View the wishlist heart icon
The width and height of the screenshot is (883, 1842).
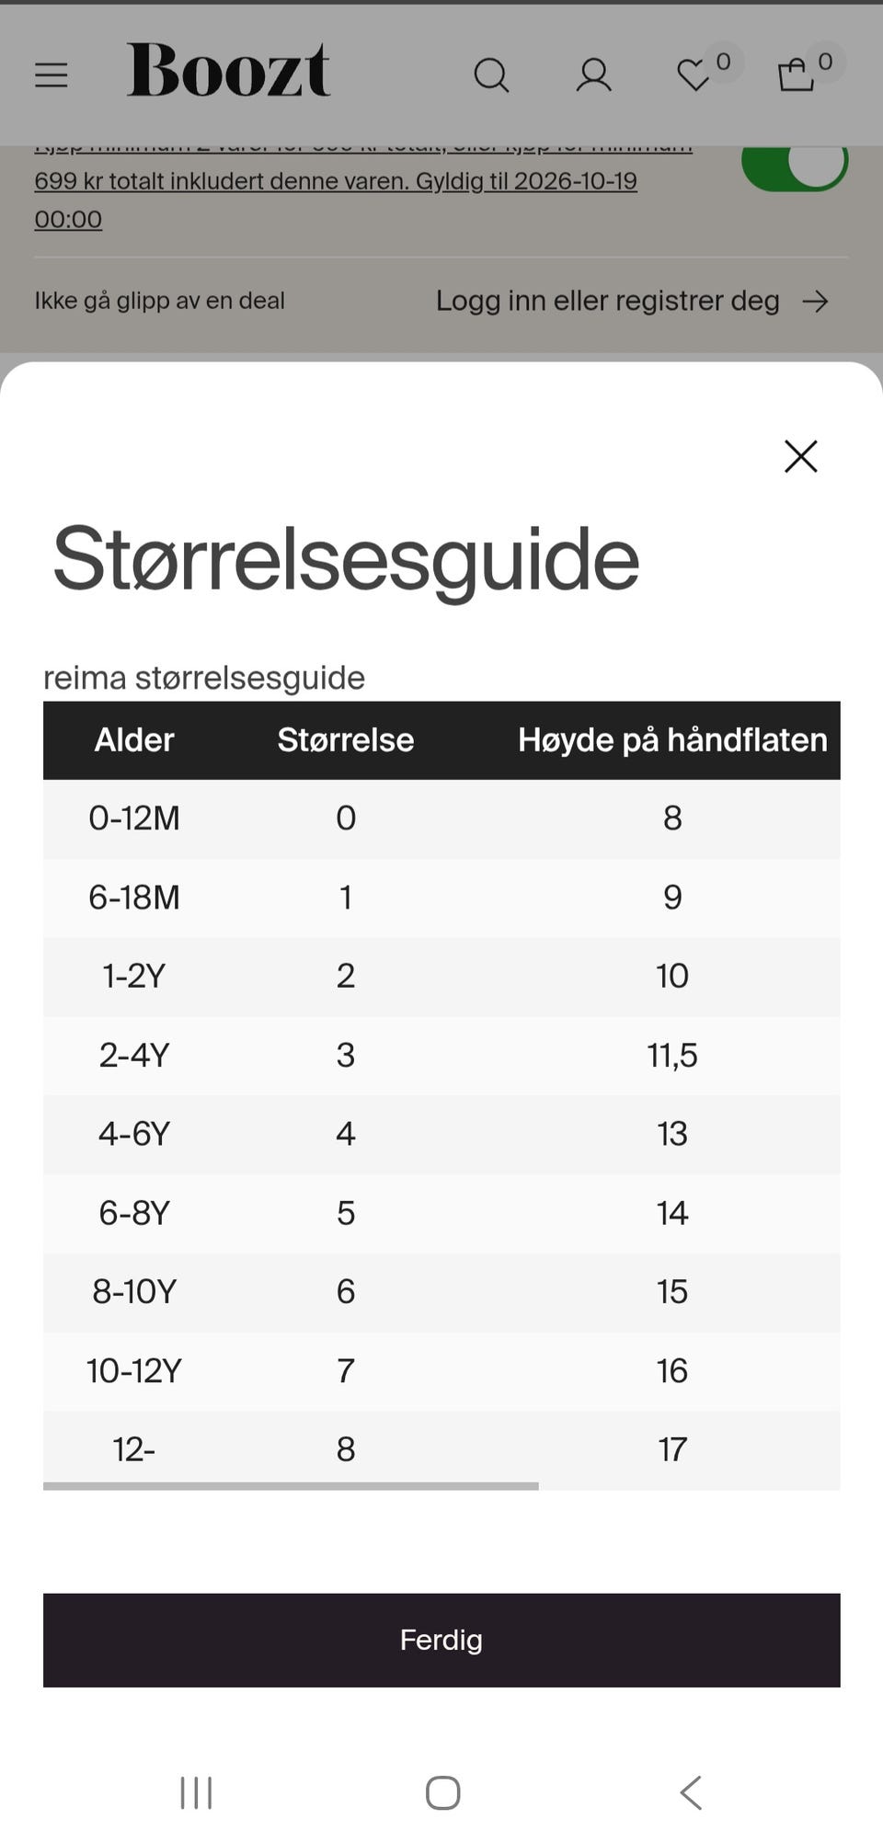(694, 75)
